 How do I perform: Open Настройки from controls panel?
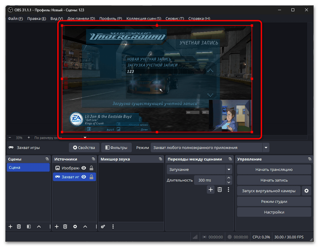(x=274, y=212)
